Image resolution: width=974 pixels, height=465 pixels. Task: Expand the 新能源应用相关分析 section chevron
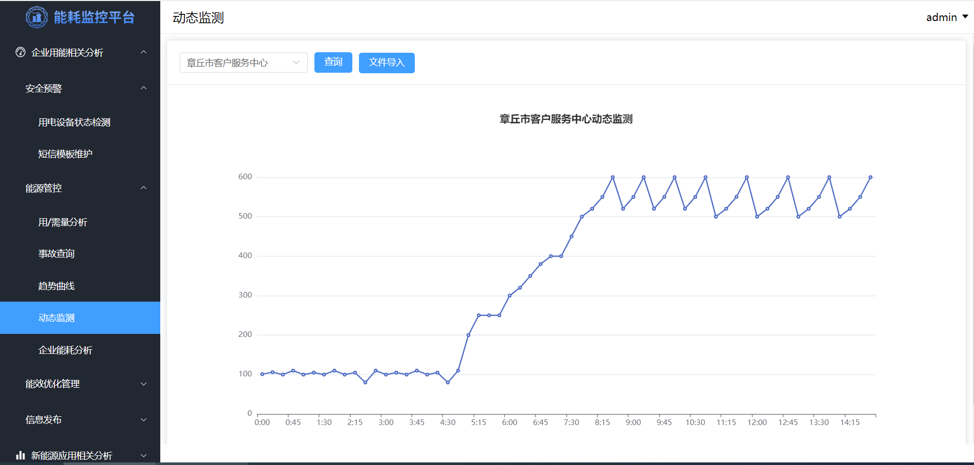[144, 455]
